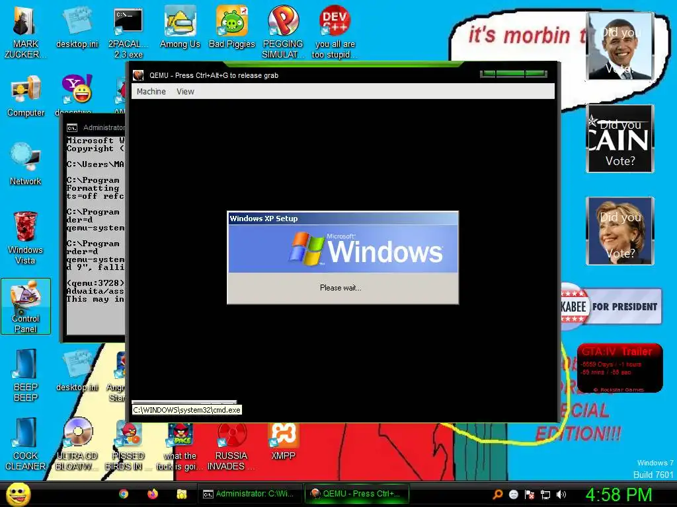Launch the Among Us desktop icon
Image resolution: width=677 pixels, height=507 pixels.
pyautogui.click(x=180, y=26)
